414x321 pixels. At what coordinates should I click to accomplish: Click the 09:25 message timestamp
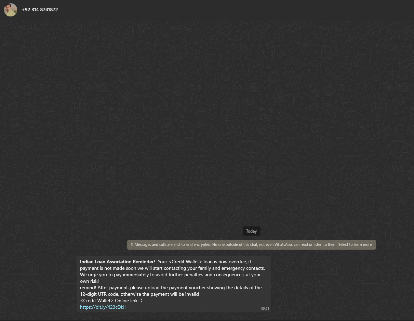[265, 308]
